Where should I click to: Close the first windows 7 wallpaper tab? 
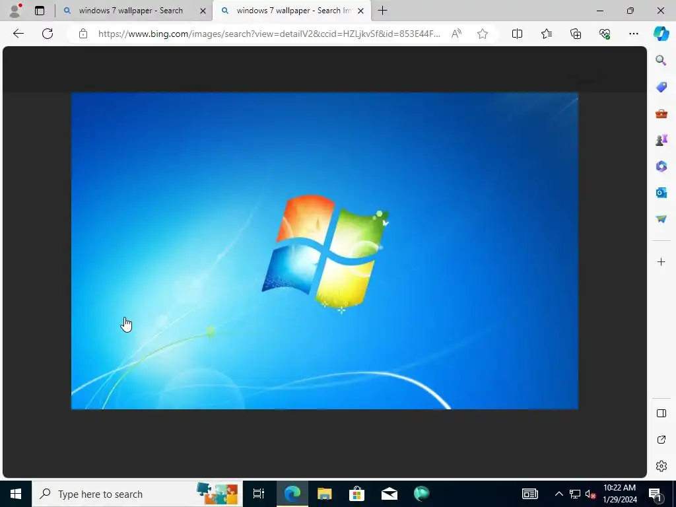[x=203, y=11]
